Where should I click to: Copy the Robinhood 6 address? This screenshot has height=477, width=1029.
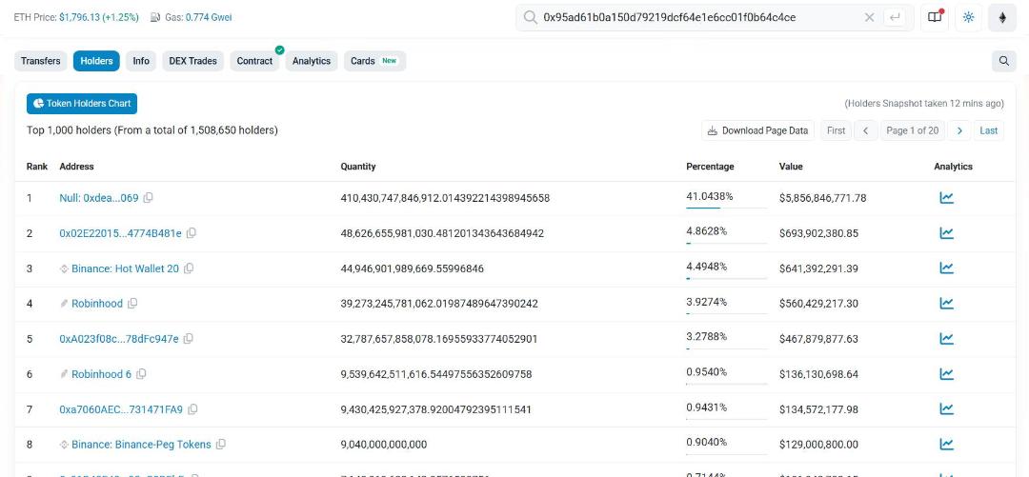141,374
